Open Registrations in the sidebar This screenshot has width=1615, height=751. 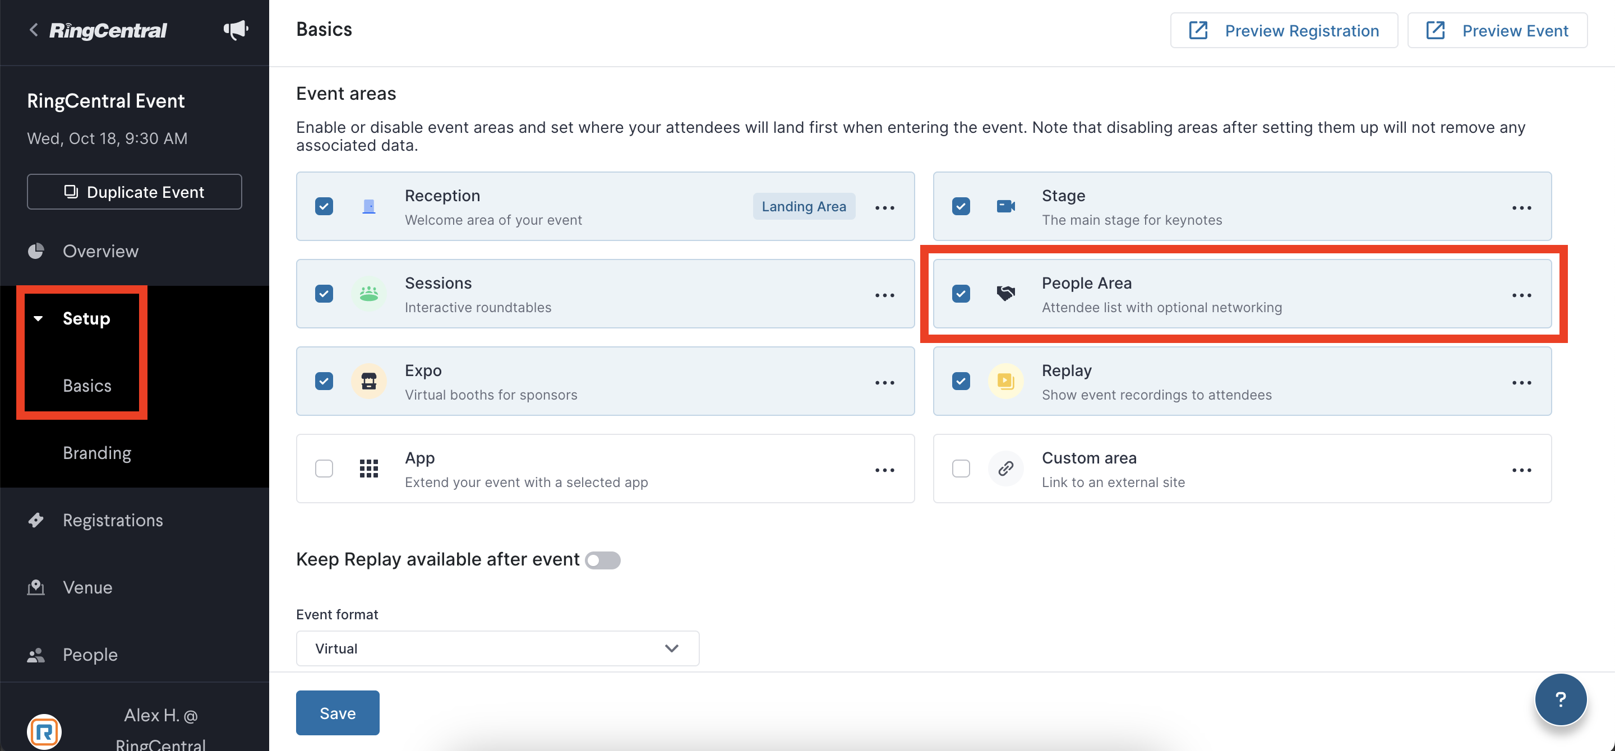[113, 520]
